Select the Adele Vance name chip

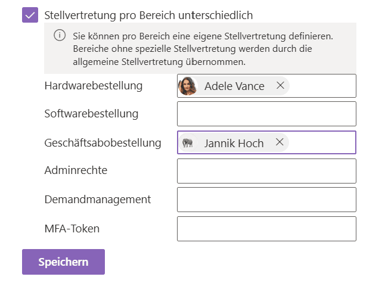click(x=234, y=86)
